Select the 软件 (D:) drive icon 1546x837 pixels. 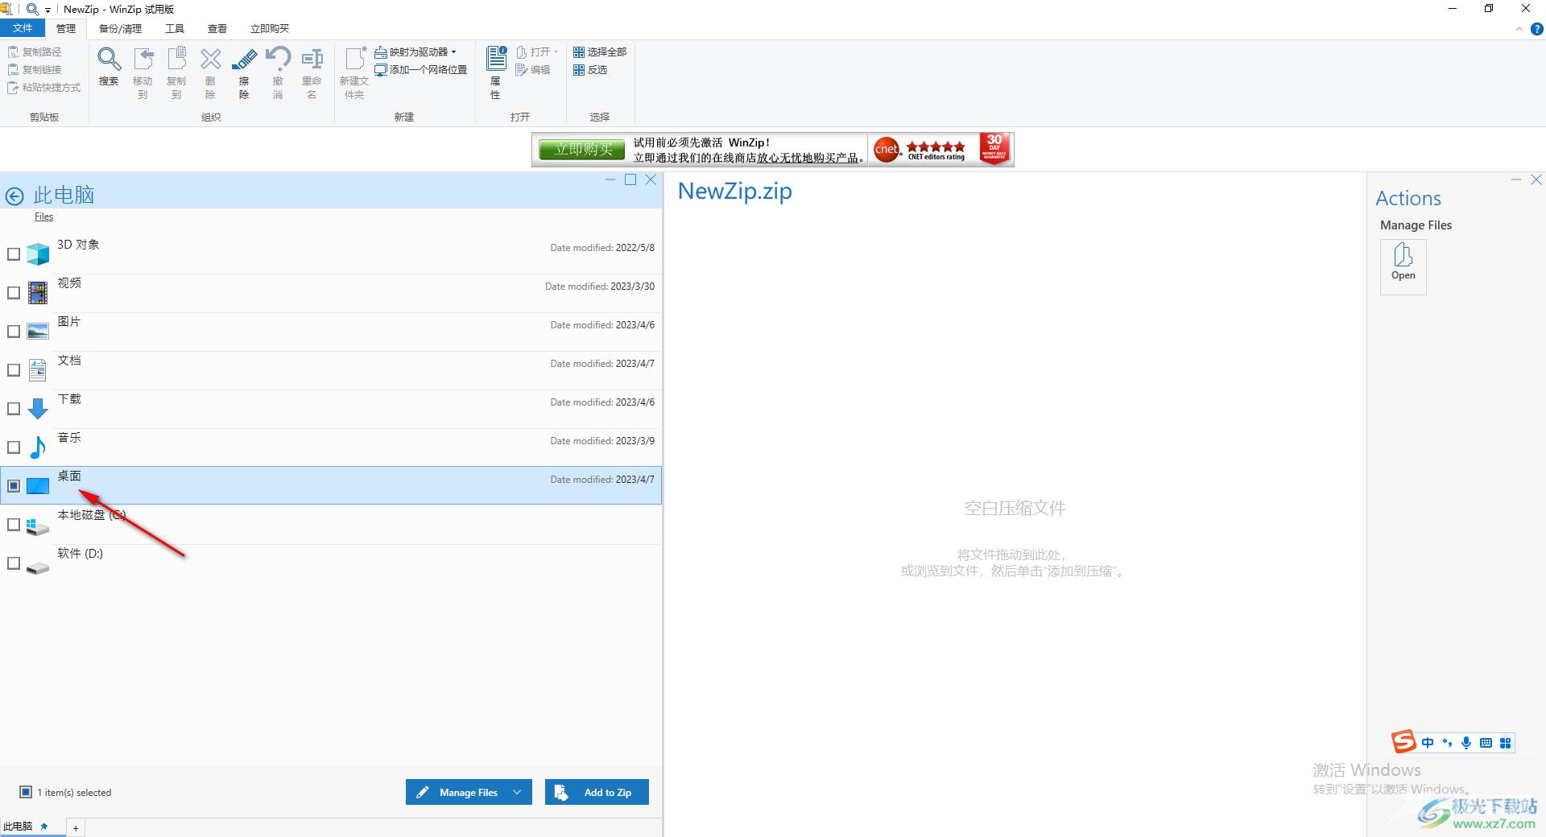[x=38, y=567]
